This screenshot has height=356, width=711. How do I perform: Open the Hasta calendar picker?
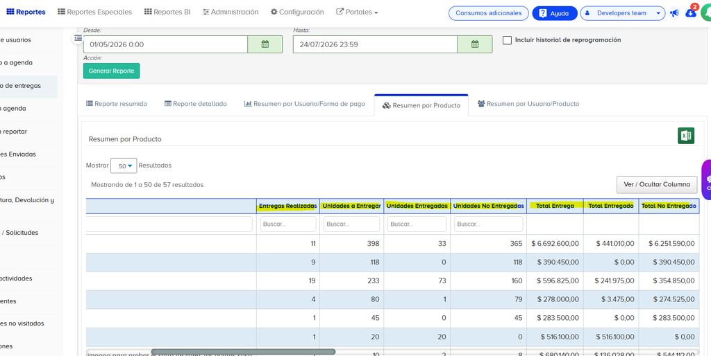pyautogui.click(x=475, y=44)
